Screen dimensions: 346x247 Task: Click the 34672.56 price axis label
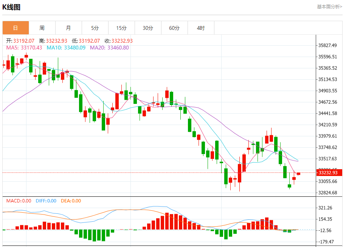(327, 102)
